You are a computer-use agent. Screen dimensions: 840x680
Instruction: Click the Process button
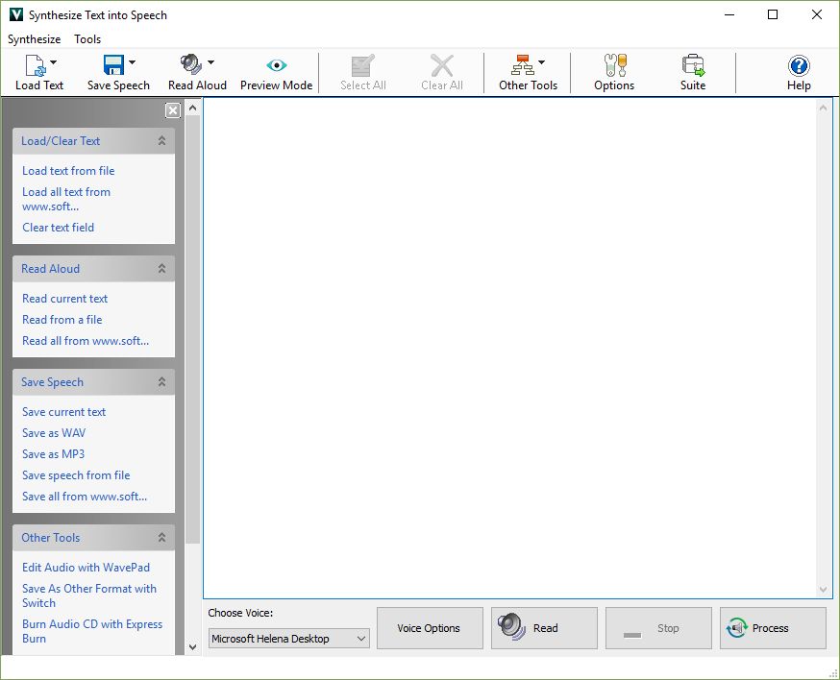(773, 628)
